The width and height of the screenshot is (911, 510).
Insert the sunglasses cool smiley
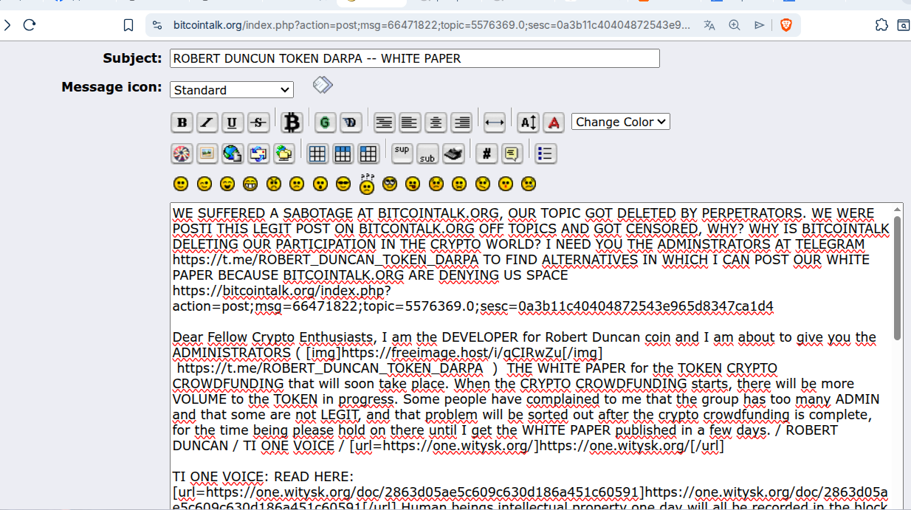343,184
